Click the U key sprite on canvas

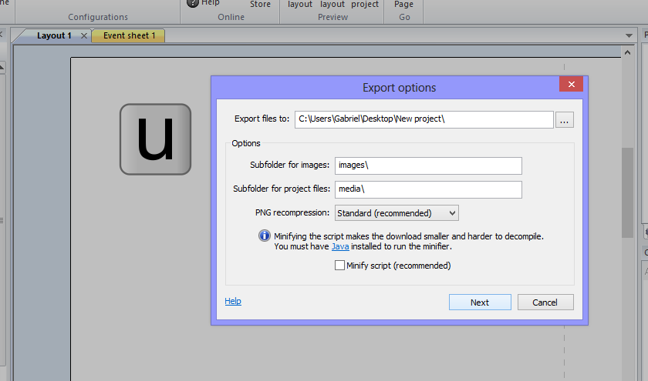point(155,139)
